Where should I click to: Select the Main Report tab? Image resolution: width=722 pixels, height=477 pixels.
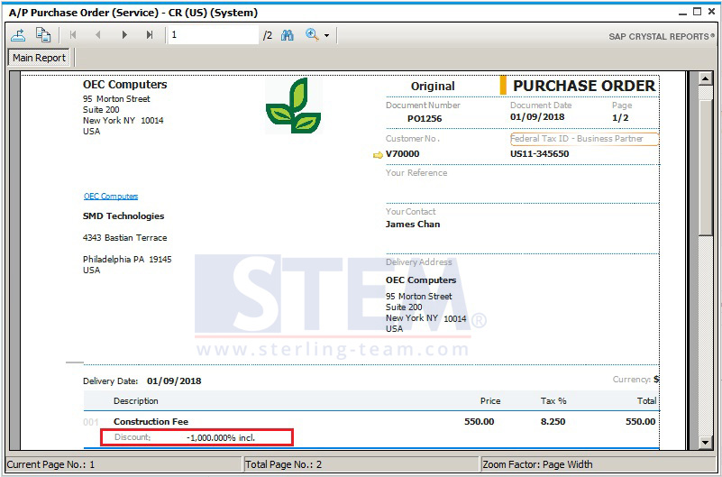click(39, 58)
